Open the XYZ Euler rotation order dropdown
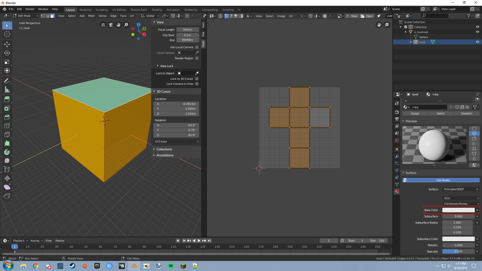The height and width of the screenshot is (271, 482). click(176, 142)
